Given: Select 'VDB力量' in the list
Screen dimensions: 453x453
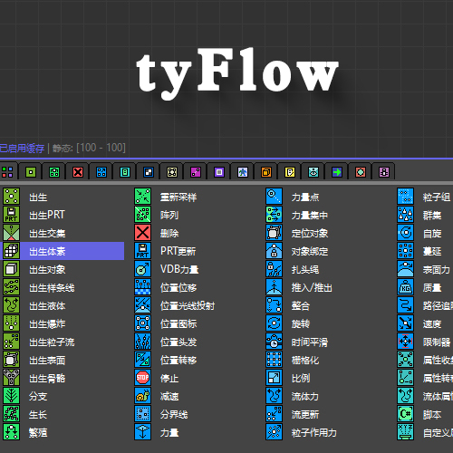Looking at the screenshot, I should pyautogui.click(x=179, y=269).
